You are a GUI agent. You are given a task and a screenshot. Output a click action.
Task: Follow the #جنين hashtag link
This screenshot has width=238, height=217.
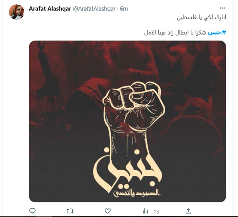[217, 33]
